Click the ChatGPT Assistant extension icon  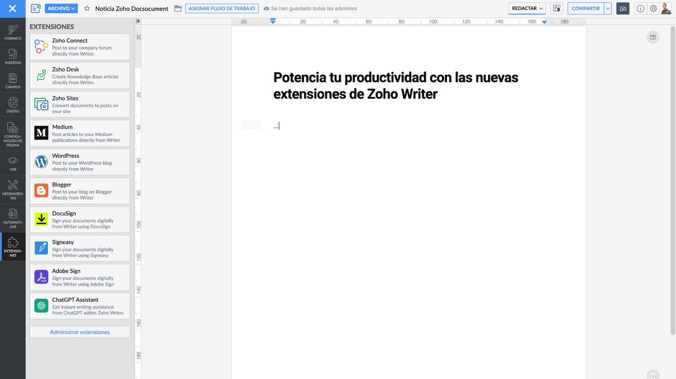[x=41, y=306]
